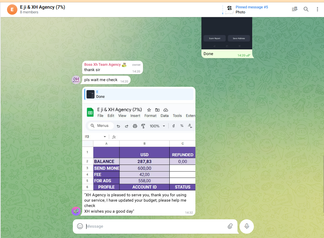Open the dark phone screenshot photo

pyautogui.click(x=227, y=33)
